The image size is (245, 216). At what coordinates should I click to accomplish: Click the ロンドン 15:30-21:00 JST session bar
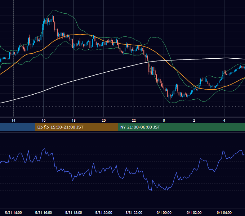[x=76, y=127]
